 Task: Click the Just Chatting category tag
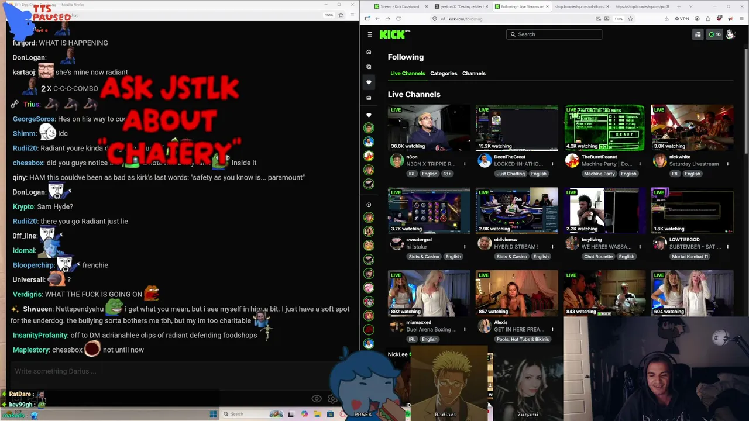pyautogui.click(x=510, y=174)
